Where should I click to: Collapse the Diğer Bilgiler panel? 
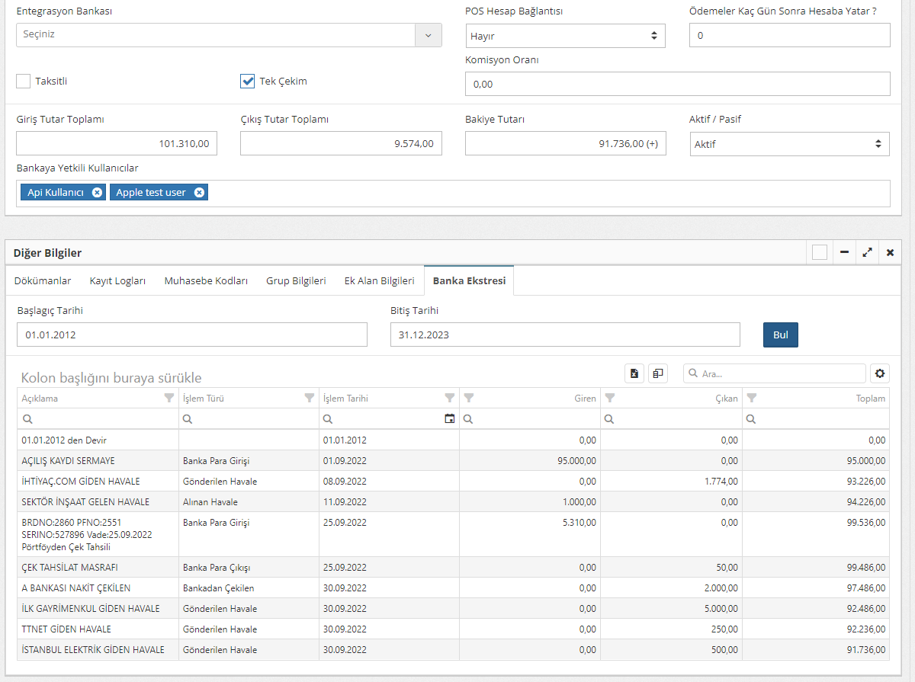(x=844, y=253)
